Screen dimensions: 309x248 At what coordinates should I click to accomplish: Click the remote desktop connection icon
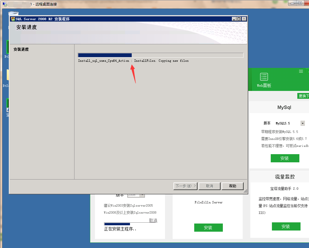tap(5, 4)
